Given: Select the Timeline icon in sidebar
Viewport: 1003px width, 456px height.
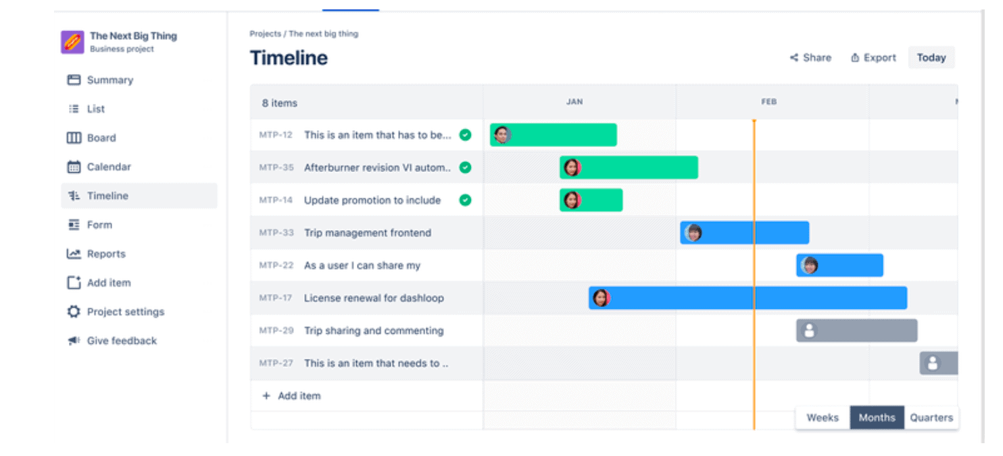Looking at the screenshot, I should (74, 196).
